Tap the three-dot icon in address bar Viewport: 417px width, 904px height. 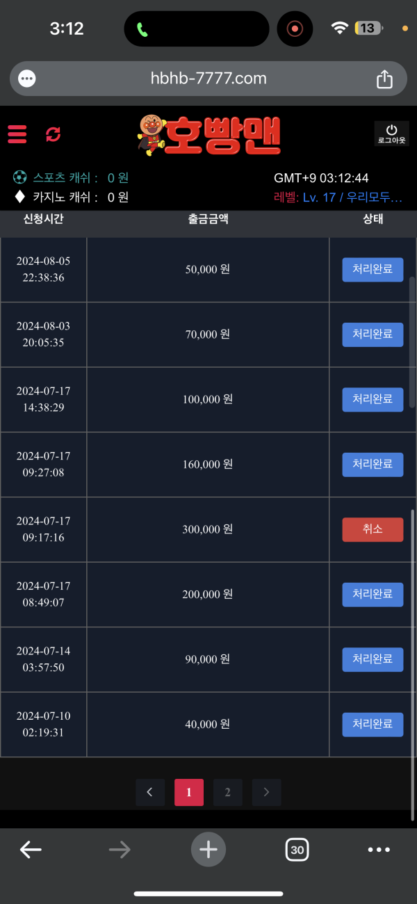(x=27, y=79)
